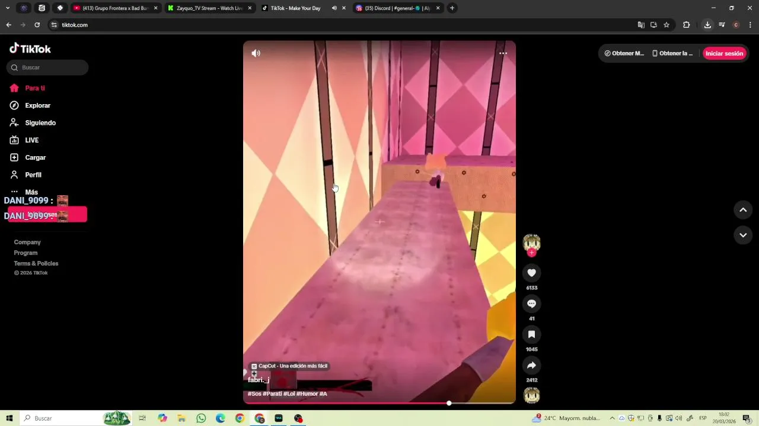Click the TikTok logo
This screenshot has width=759, height=426.
[30, 49]
